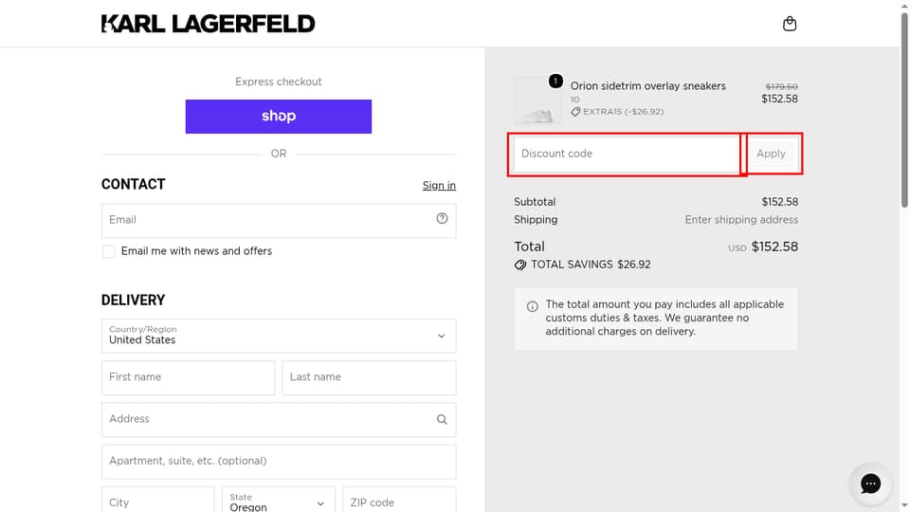The image size is (910, 512).
Task: Click the CONTACT heading
Action: point(134,185)
